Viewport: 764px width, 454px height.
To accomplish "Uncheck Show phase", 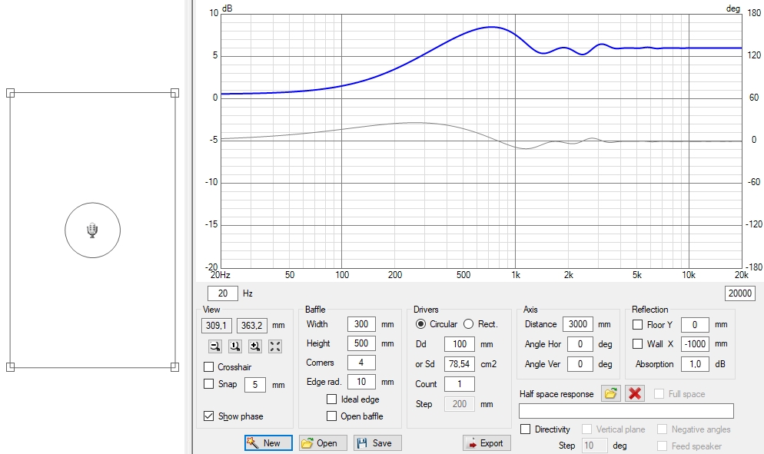I will click(x=208, y=416).
